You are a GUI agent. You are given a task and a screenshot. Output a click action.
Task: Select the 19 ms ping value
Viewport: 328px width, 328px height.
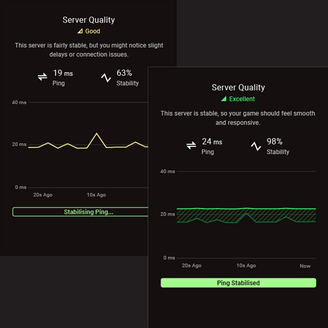[63, 73]
